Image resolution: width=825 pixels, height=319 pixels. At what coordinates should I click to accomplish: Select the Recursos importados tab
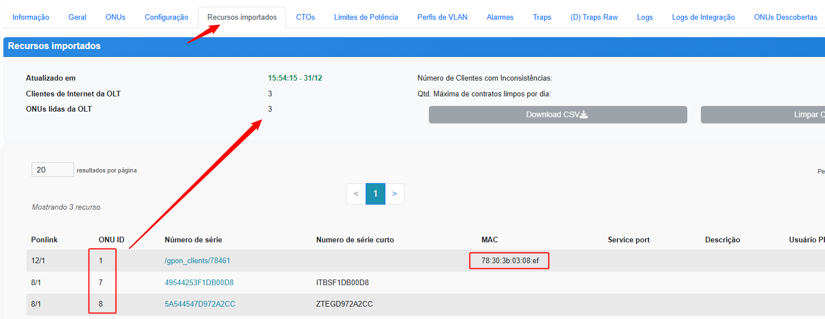click(x=242, y=17)
